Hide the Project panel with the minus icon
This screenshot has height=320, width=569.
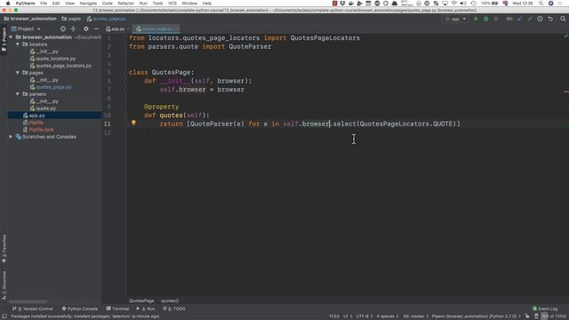click(96, 28)
